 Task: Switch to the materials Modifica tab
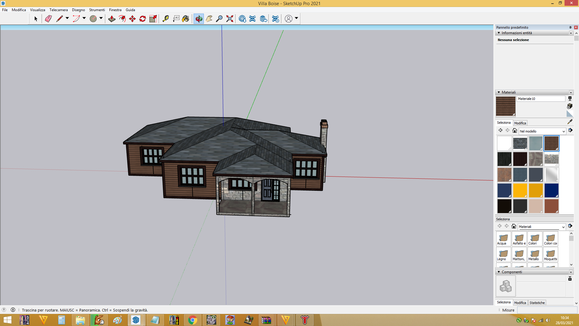pos(520,123)
